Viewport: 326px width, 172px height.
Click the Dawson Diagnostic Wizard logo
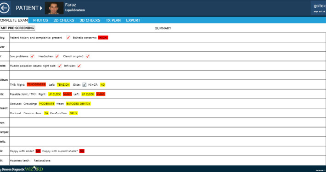coord(22,169)
